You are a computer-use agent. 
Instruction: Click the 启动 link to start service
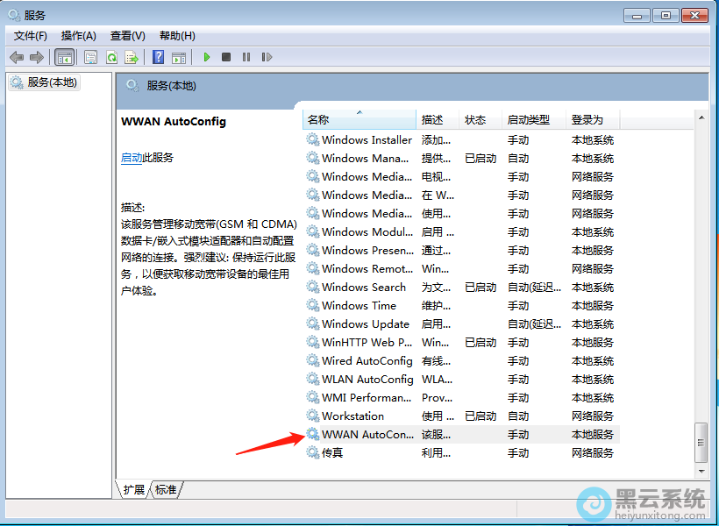(132, 158)
